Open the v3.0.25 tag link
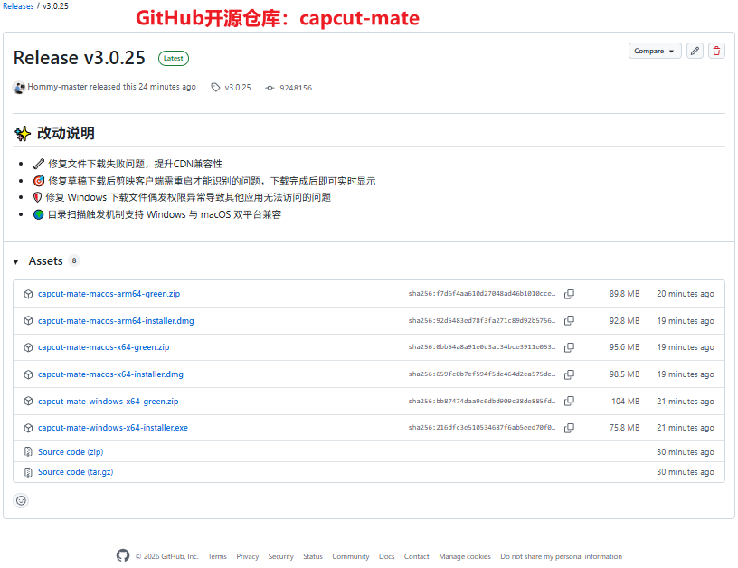Image resolution: width=738 pixels, height=568 pixels. click(x=238, y=88)
